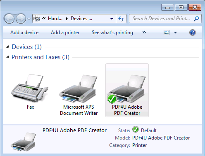The image size is (205, 156).
Task: Click the printer thumbnail in details pane
Action: coord(23,142)
